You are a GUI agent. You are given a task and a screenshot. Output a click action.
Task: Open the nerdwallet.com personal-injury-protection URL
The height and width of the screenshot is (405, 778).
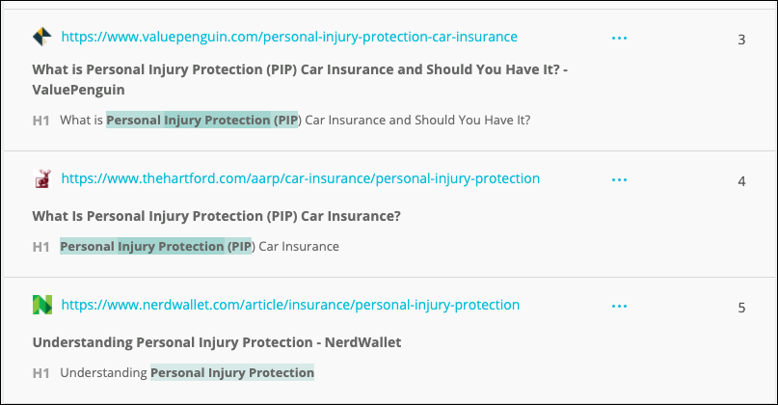[290, 305]
